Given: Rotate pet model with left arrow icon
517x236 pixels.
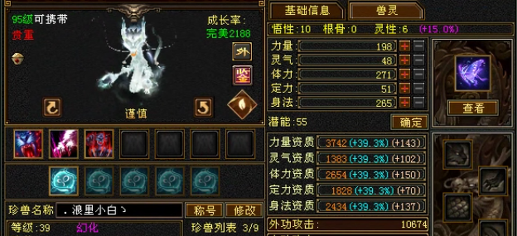Looking at the screenshot, I should [x=52, y=107].
